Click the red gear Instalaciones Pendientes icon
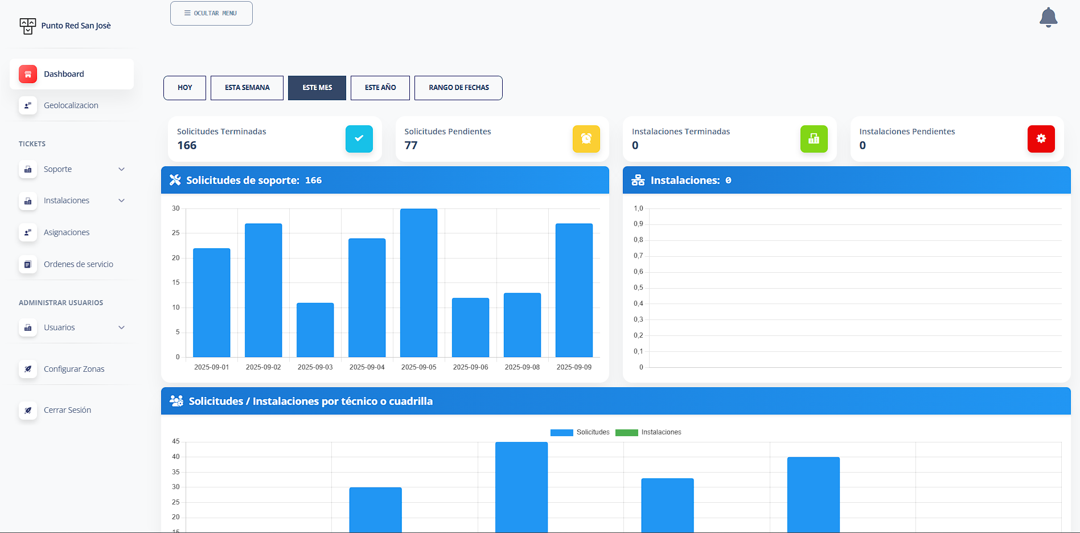Image resolution: width=1080 pixels, height=533 pixels. click(1041, 139)
